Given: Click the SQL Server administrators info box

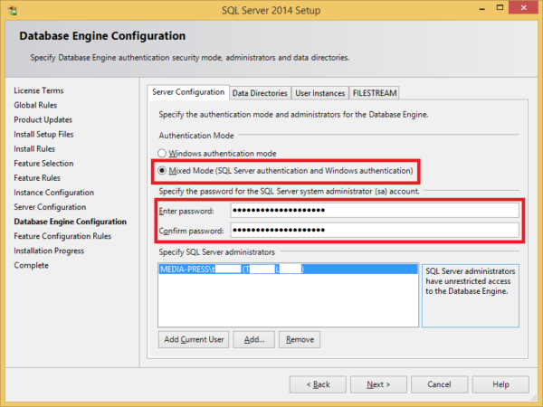Looking at the screenshot, I should (x=471, y=296).
